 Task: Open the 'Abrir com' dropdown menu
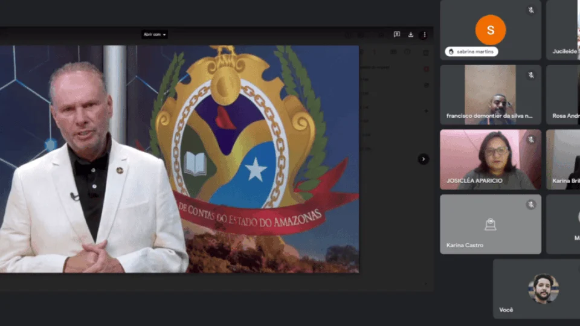pos(155,34)
